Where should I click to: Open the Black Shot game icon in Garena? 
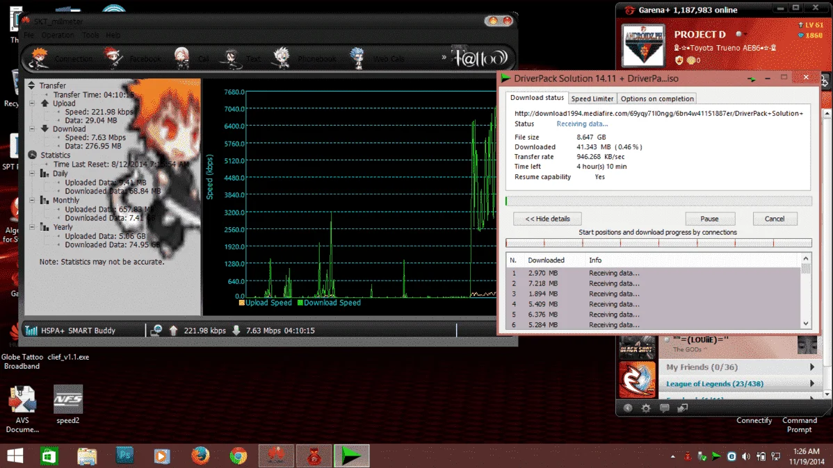pos(637,348)
